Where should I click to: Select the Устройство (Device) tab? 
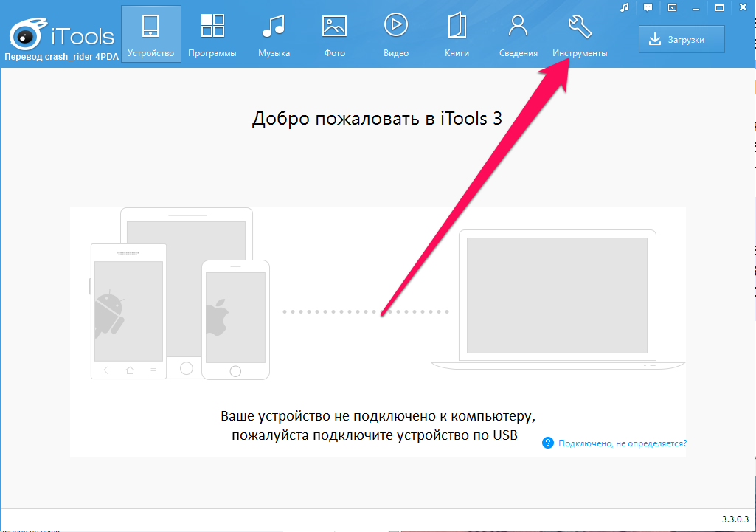click(x=150, y=35)
